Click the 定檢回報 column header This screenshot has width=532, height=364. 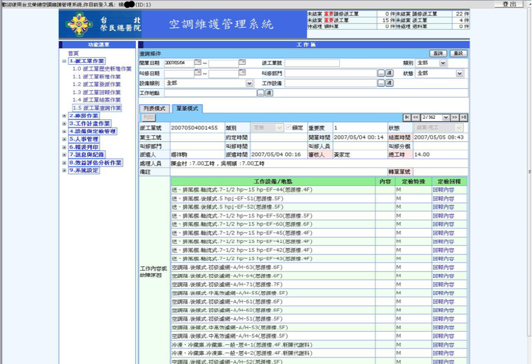[449, 181]
